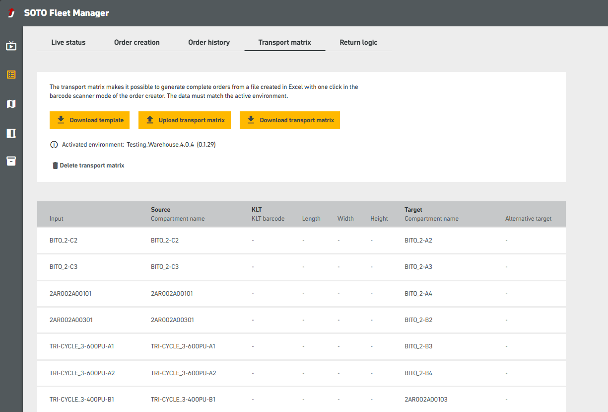Select Input cell TRI-CYCLE_3-600PU-A1
Screen dimensions: 608x412
82,346
